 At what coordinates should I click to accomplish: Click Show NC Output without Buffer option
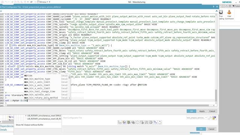click(30, 125)
